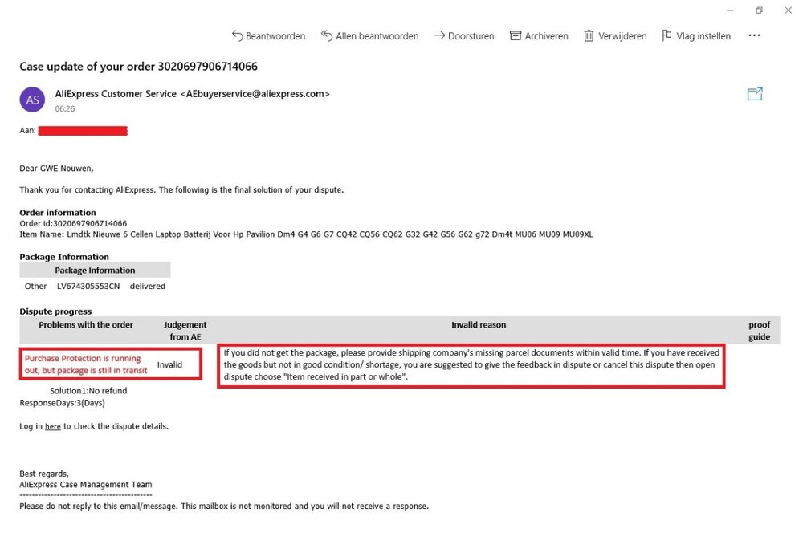The height and width of the screenshot is (533, 803).
Task: Click the purple AS sender avatar
Action: click(32, 100)
